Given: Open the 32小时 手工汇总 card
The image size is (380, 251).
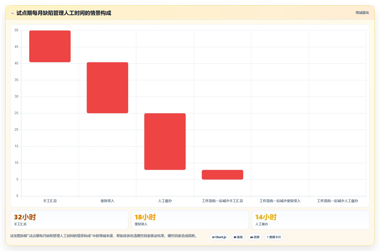Looking at the screenshot, I should pos(69,220).
